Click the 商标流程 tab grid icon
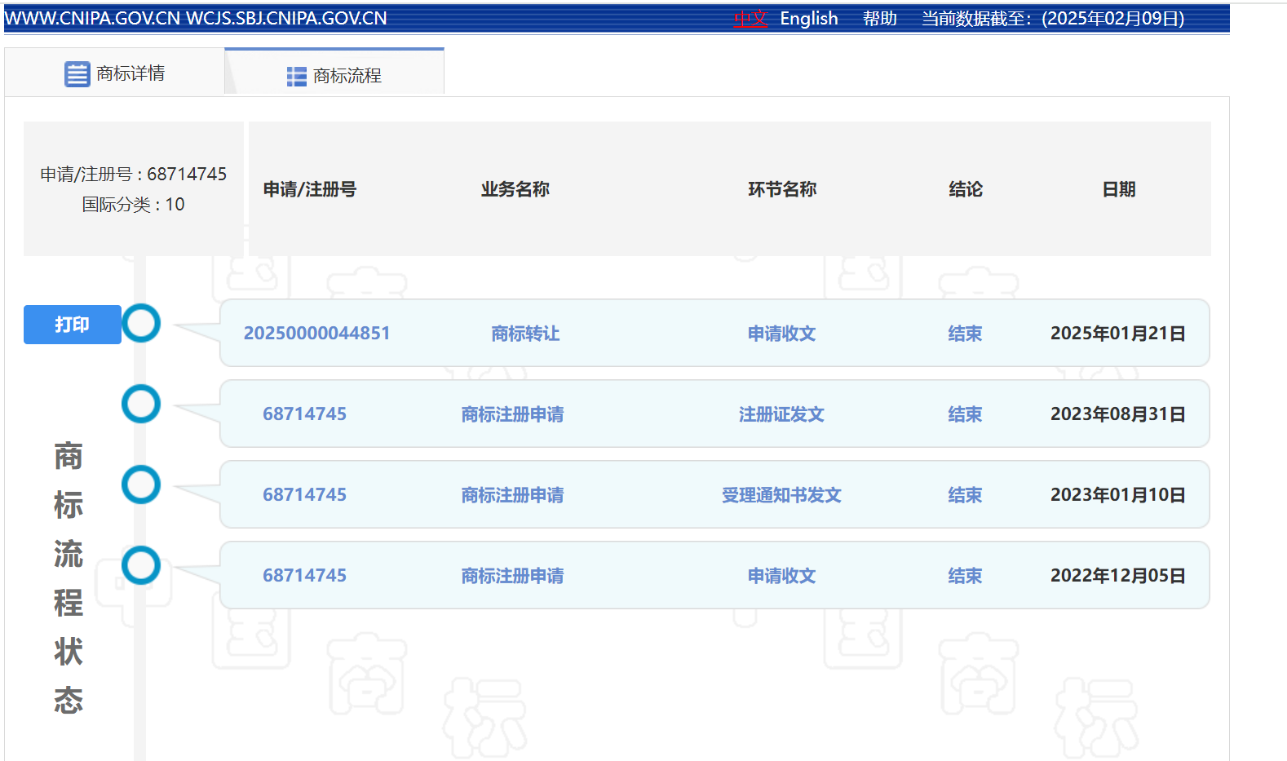 (296, 77)
